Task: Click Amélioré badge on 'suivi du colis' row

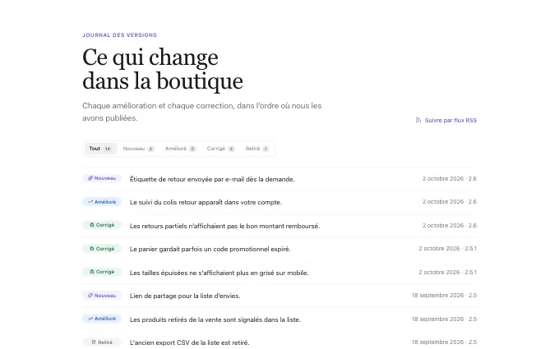Action: tap(102, 202)
